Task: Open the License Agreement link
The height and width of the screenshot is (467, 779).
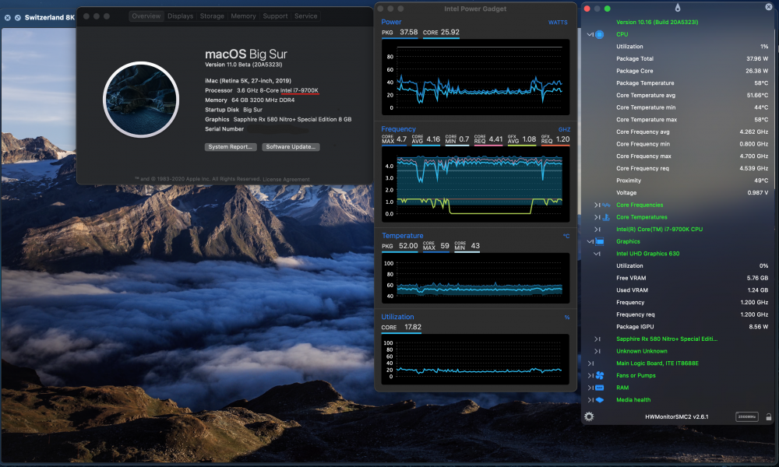Action: coord(286,179)
